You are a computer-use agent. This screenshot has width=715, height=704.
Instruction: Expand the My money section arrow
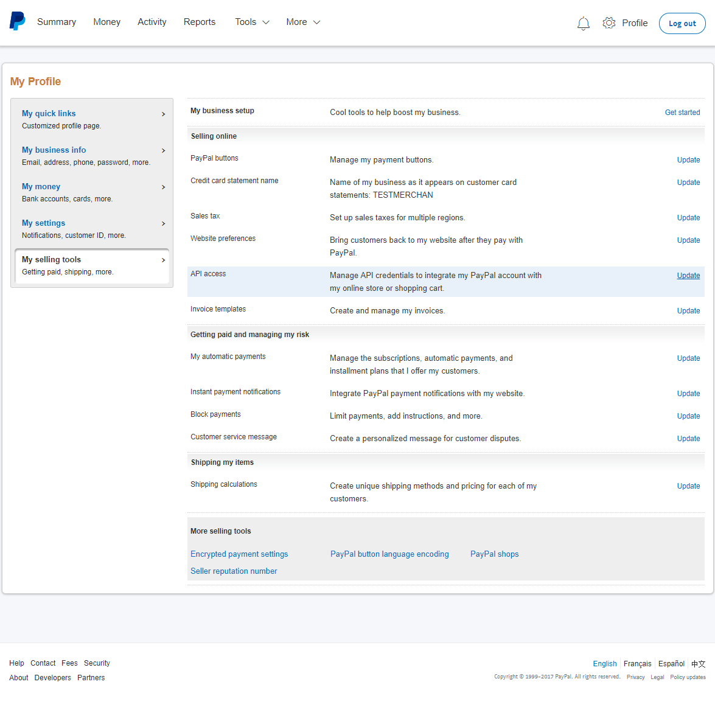[x=163, y=187]
